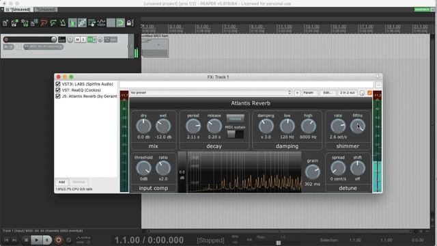Toggle track phase invert button
Screen dimensions: 437x246
click(100, 40)
